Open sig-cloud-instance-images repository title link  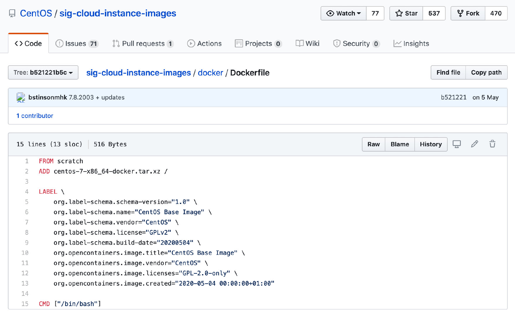(x=118, y=13)
